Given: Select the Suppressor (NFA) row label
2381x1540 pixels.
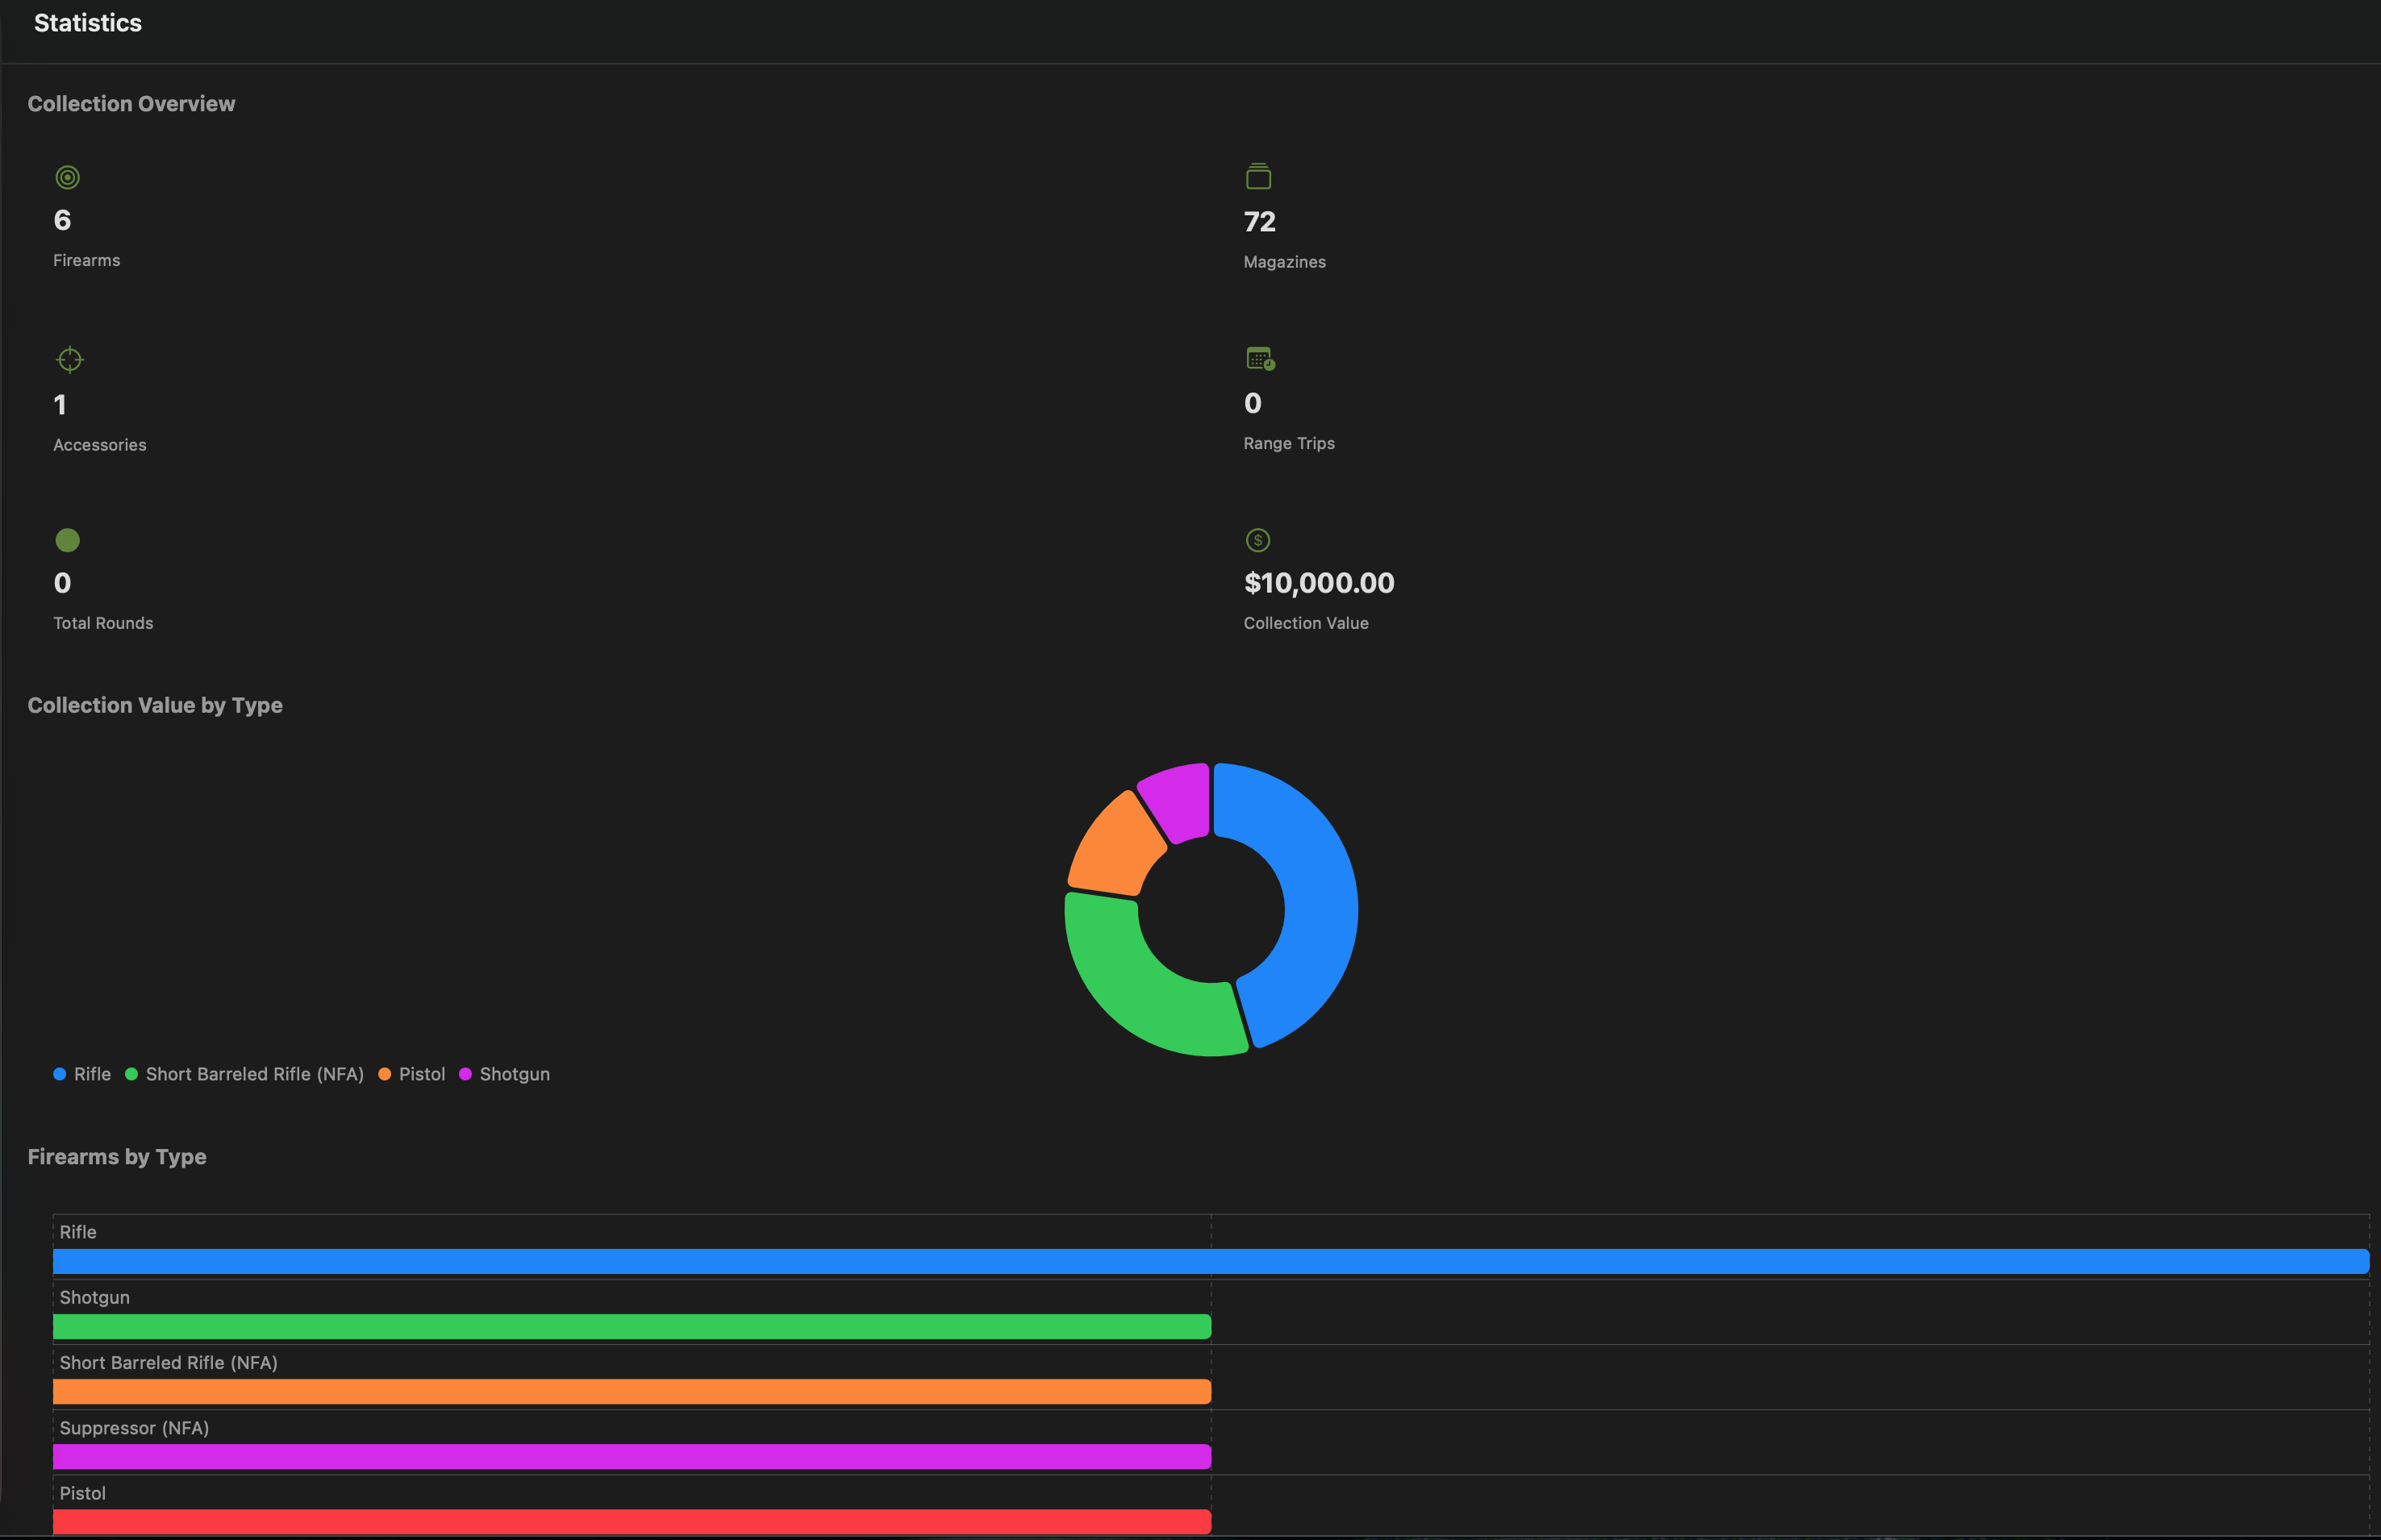Looking at the screenshot, I should pos(134,1428).
